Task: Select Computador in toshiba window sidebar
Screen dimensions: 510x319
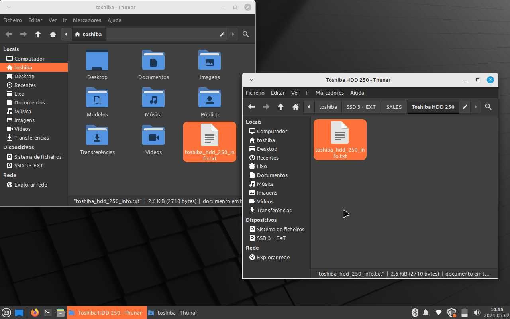Action: pos(34,59)
